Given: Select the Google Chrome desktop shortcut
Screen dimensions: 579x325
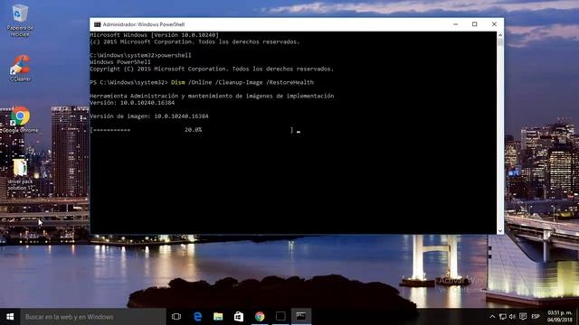Looking at the screenshot, I should pyautogui.click(x=20, y=119).
